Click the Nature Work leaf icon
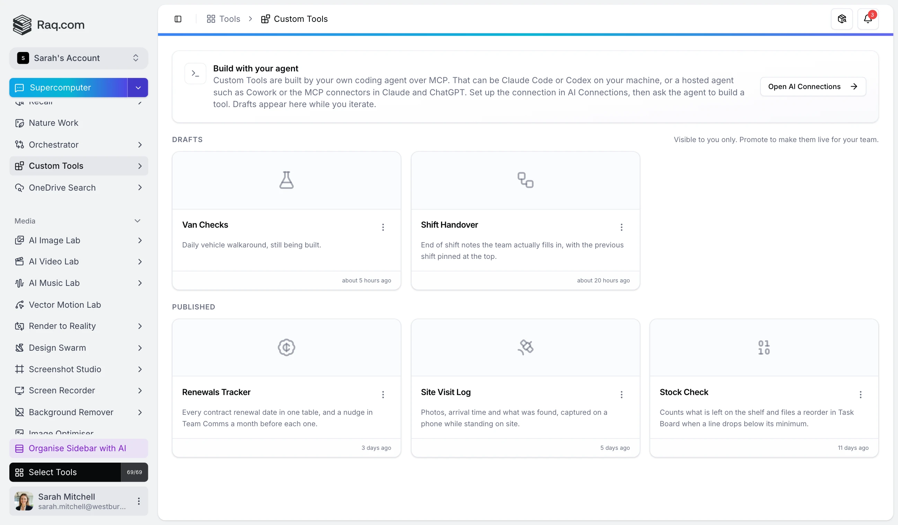This screenshot has height=525, width=898. coord(20,123)
